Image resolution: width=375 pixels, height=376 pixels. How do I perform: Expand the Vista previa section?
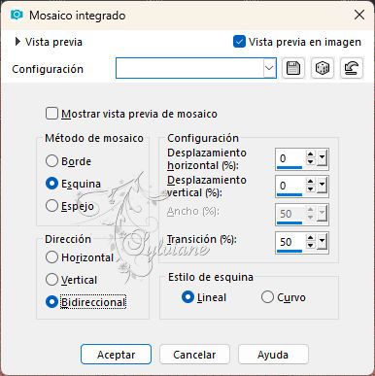(x=17, y=42)
